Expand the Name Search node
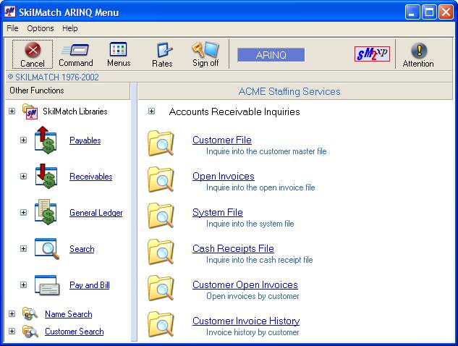 click(x=12, y=314)
